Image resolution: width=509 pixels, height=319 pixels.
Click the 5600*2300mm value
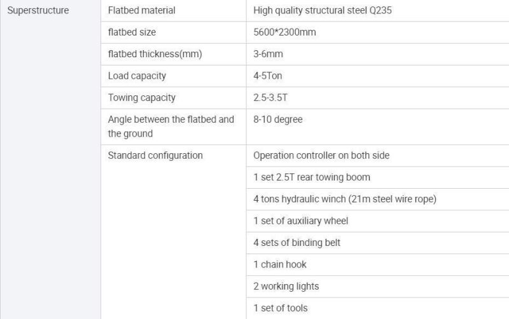284,32
